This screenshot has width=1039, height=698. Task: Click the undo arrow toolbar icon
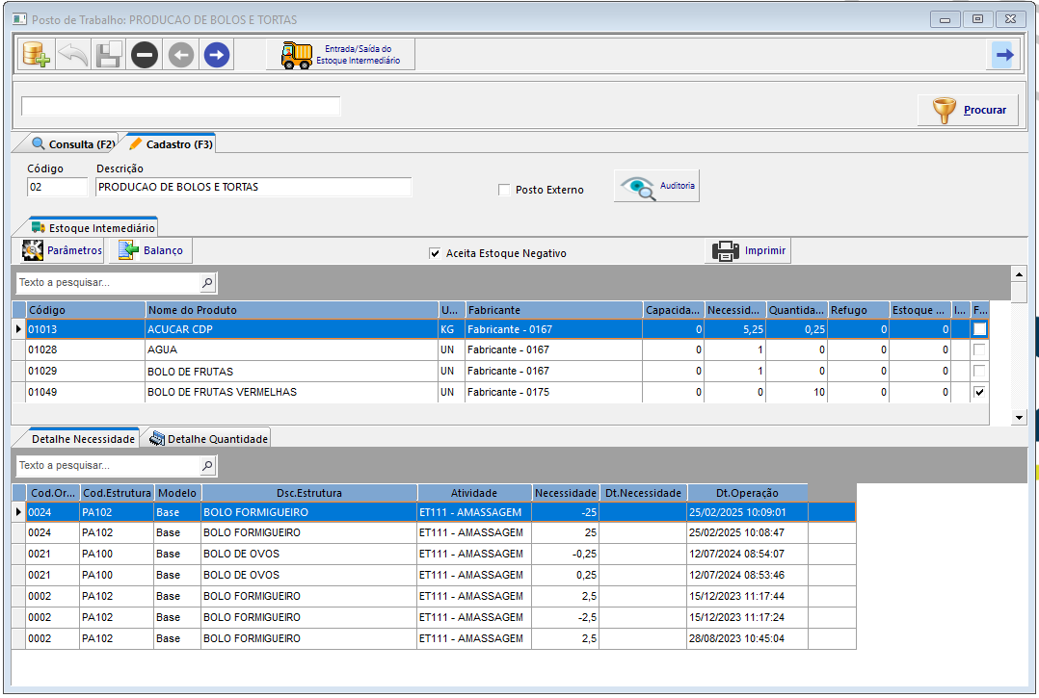click(x=72, y=55)
